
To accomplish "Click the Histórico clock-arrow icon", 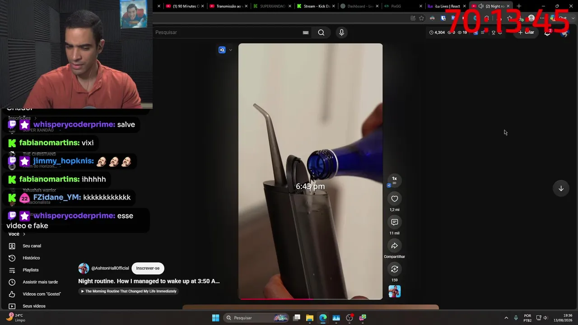I will pos(12,258).
